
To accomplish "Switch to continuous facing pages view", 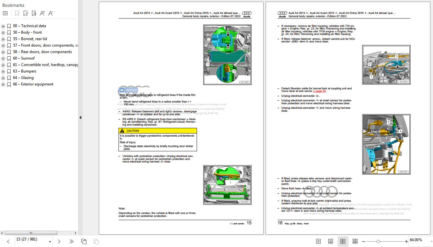I will click(x=355, y=241).
